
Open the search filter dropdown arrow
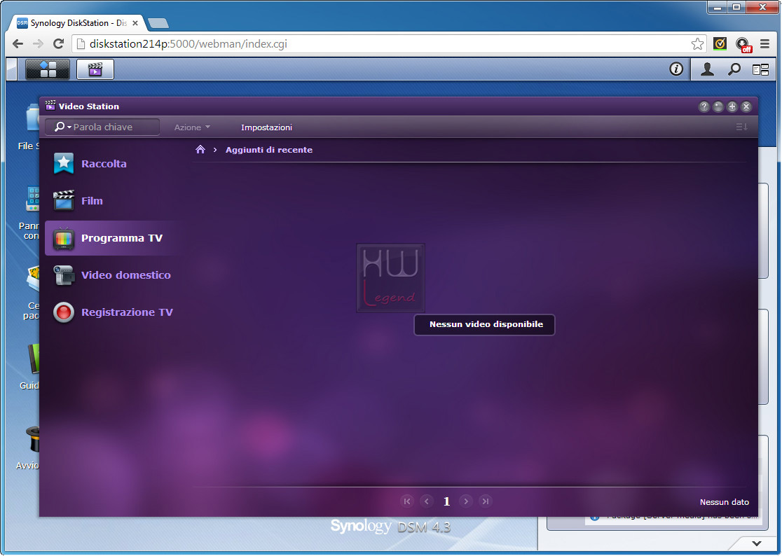69,127
